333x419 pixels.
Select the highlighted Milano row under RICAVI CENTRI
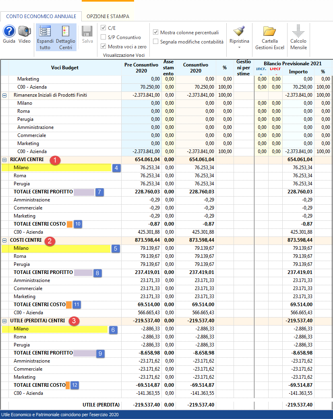pyautogui.click(x=61, y=168)
